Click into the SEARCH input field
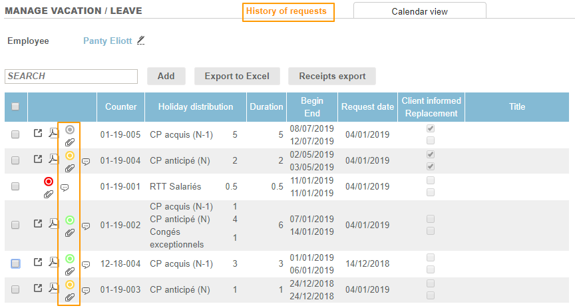The width and height of the screenshot is (575, 308). [x=71, y=77]
